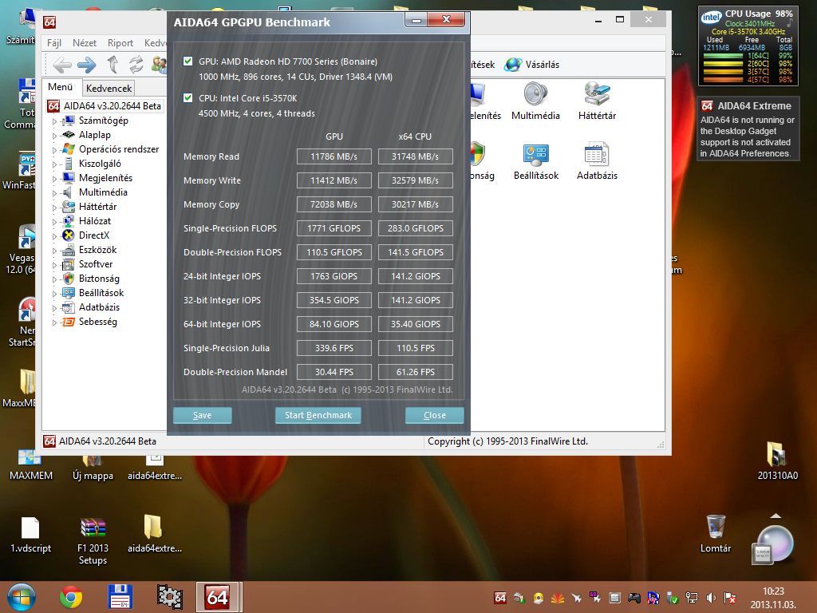Viewport: 817px width, 613px height.
Task: Toggle the CPU Intel Core i5-3570K checkbox
Action: (x=188, y=97)
